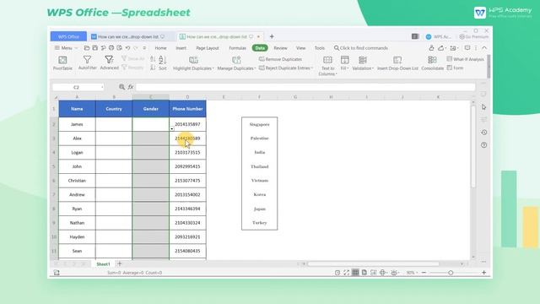Open the Formulas tab
540x304 pixels.
pos(238,48)
